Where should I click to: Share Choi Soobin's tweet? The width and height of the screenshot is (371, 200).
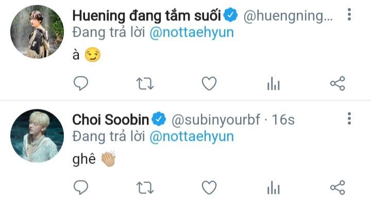pyautogui.click(x=338, y=188)
